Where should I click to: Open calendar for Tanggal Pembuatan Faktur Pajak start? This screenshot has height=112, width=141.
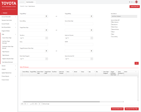46,51
